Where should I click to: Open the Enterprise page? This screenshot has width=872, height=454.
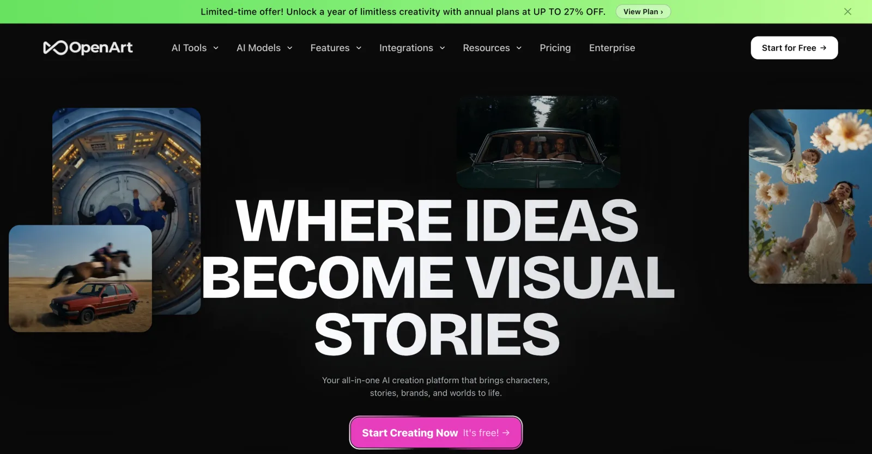click(x=612, y=48)
